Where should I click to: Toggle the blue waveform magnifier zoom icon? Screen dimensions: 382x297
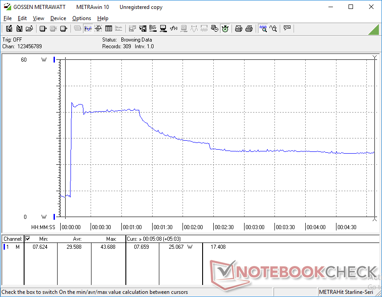tap(263, 29)
